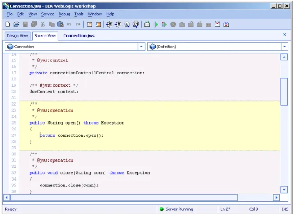Click the Redo arrow icon
The width and height of the screenshot is (293, 214).
(78, 24)
